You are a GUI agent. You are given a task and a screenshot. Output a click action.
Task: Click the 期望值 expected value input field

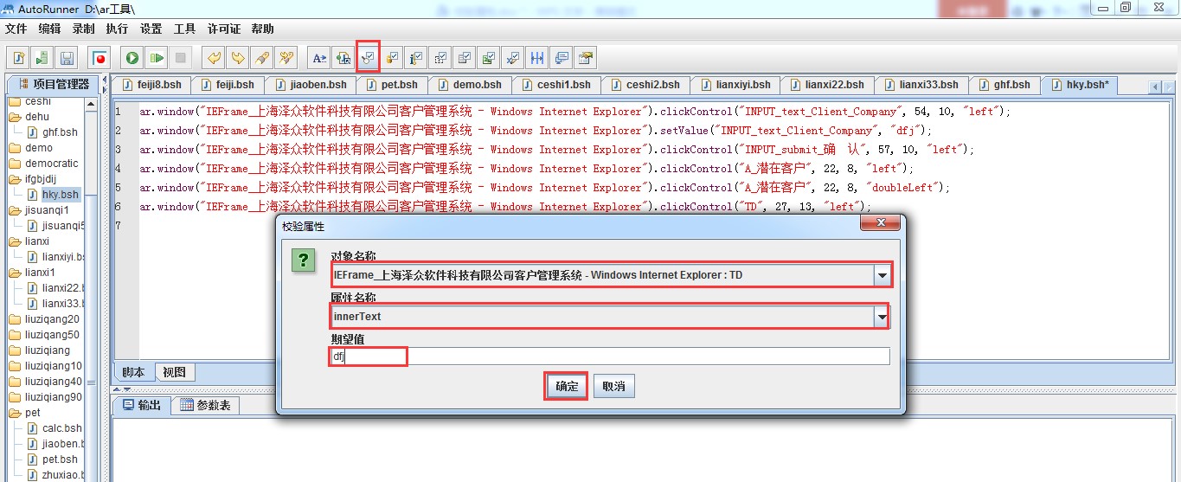click(610, 357)
